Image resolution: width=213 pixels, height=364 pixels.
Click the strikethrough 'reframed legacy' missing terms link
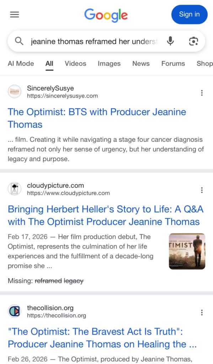click(x=59, y=281)
